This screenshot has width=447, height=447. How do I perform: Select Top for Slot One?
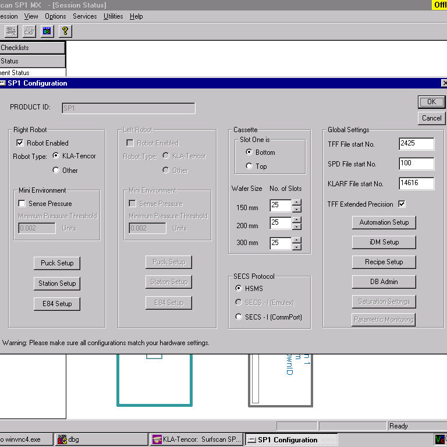(249, 166)
